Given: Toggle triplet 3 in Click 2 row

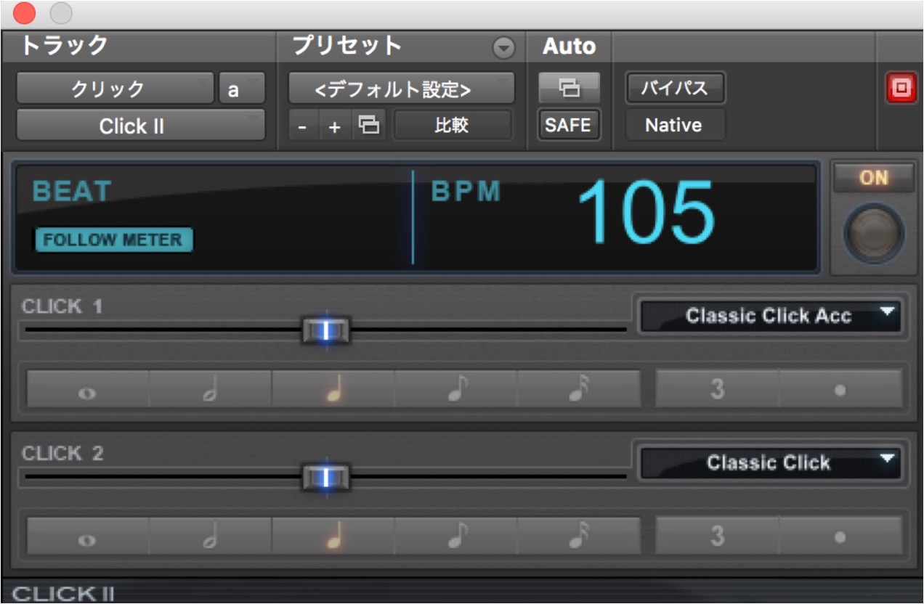Looking at the screenshot, I should point(717,538).
